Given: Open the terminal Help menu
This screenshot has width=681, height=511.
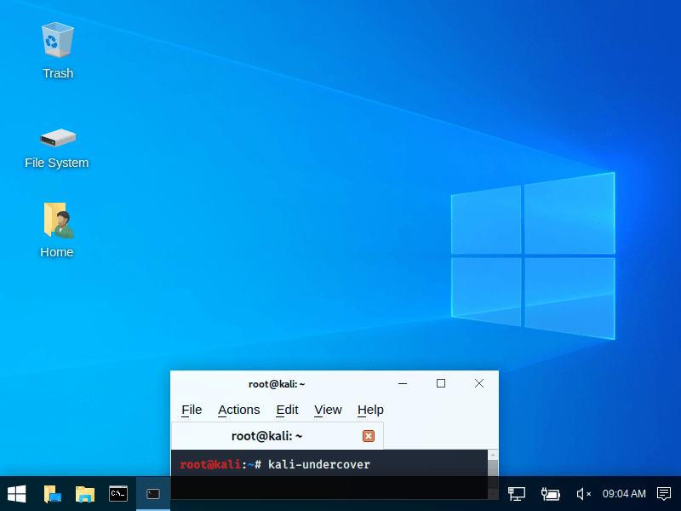Looking at the screenshot, I should 370,410.
